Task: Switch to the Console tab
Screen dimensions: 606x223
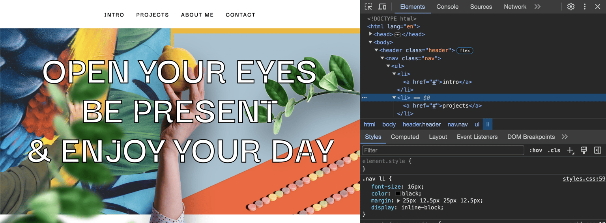Action: click(x=447, y=7)
